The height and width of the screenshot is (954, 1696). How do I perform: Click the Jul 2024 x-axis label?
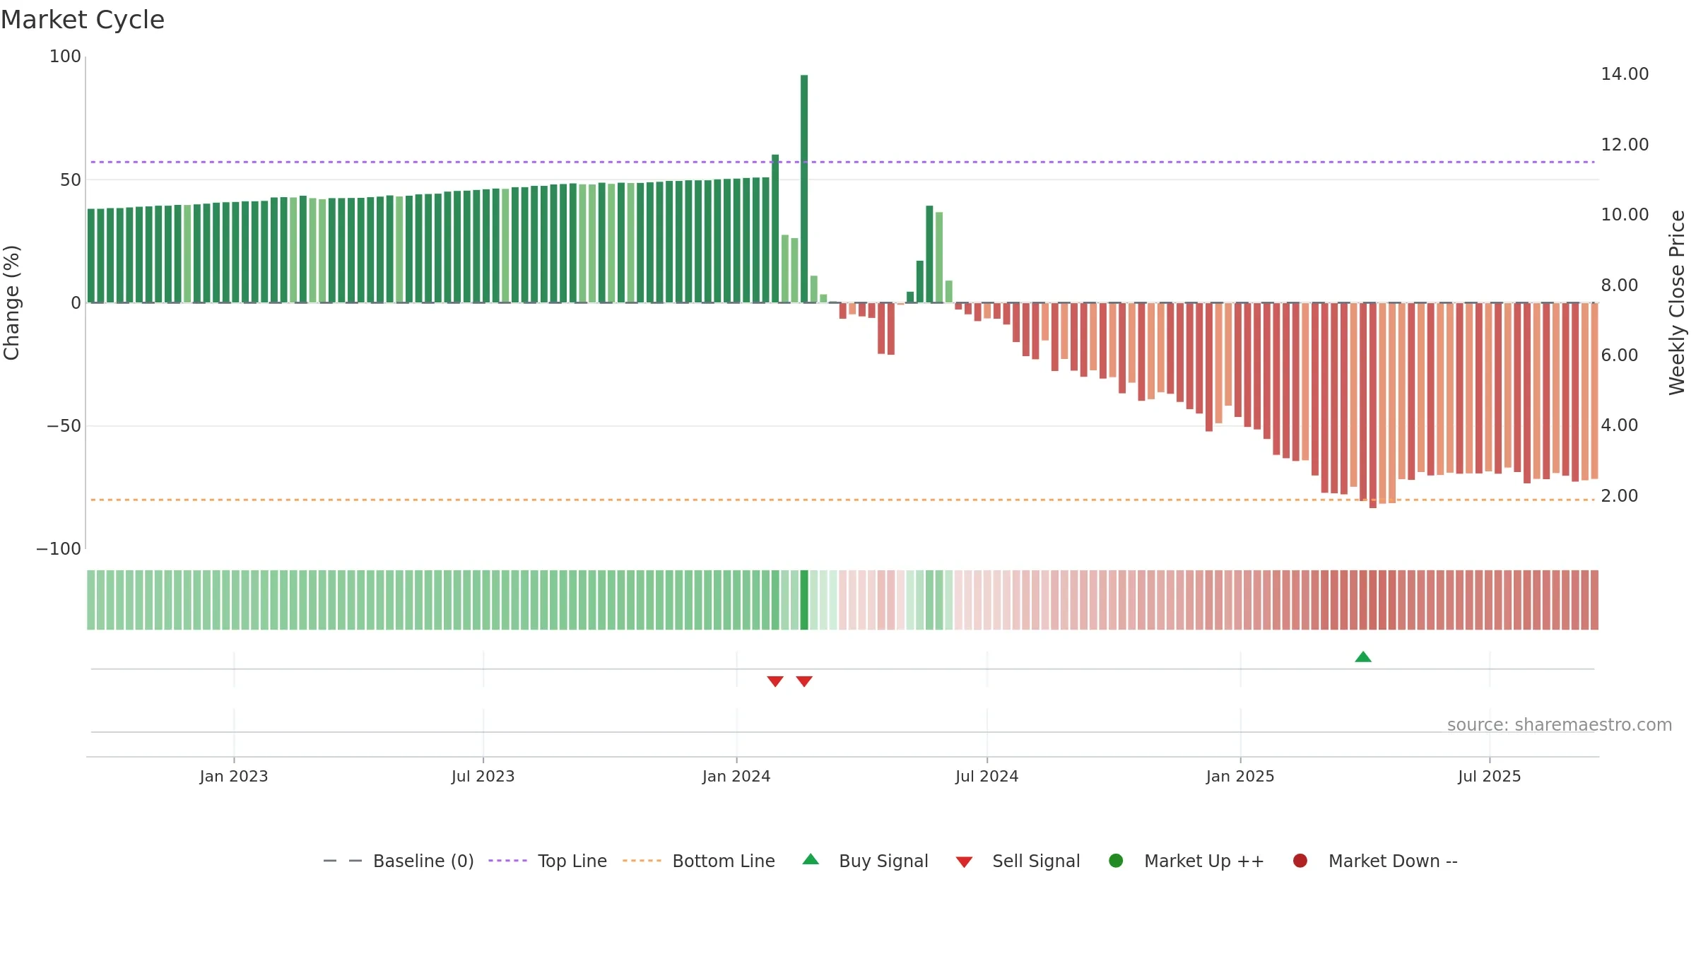click(x=987, y=777)
